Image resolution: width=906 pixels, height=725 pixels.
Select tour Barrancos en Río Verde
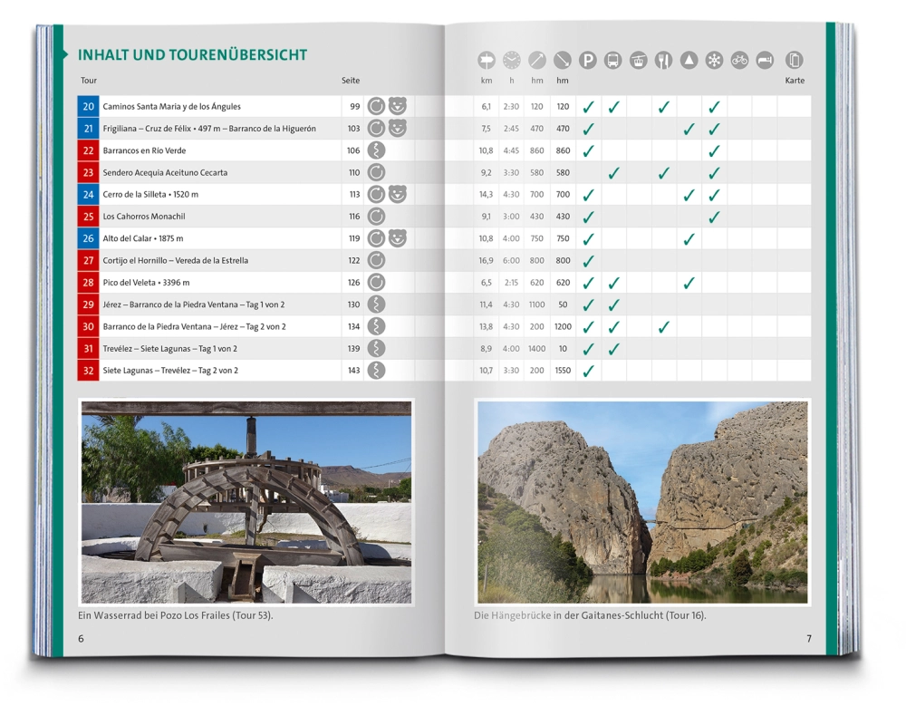pos(144,150)
